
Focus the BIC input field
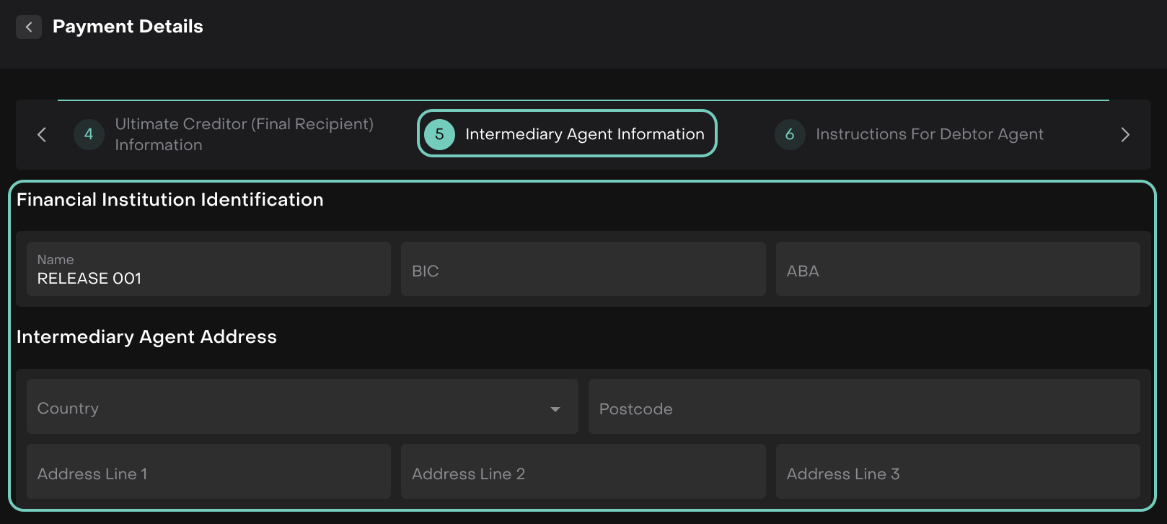pyautogui.click(x=583, y=269)
